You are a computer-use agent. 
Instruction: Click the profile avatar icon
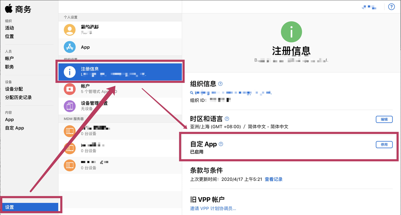70,30
